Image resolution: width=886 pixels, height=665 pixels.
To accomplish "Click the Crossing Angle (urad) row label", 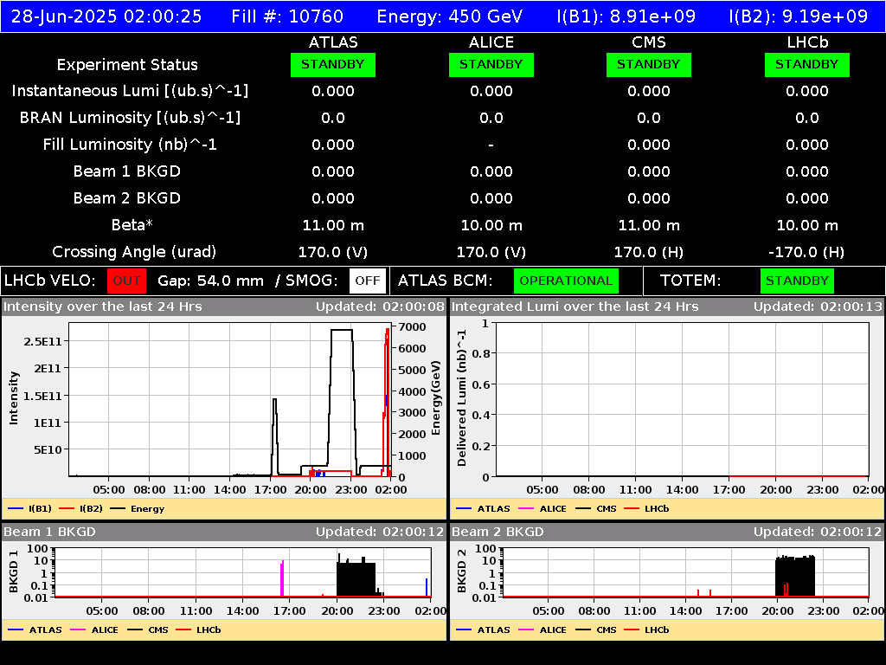I will (134, 252).
